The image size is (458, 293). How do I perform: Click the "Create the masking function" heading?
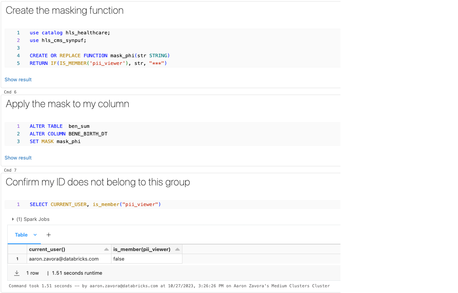click(65, 11)
